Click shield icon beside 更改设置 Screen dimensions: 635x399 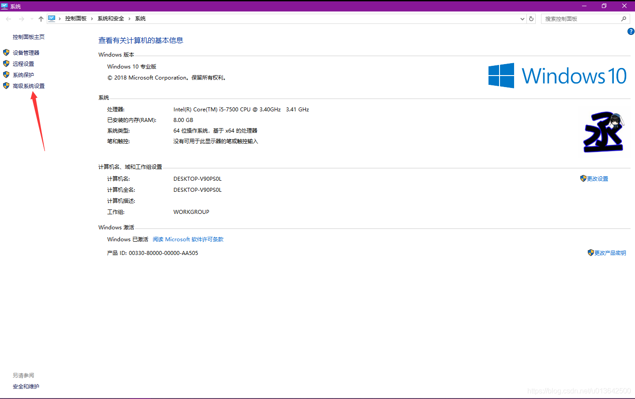point(583,179)
